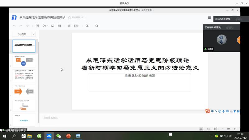Start slideshow with the play circle icon
This screenshot has height=140, width=249.
208,129
